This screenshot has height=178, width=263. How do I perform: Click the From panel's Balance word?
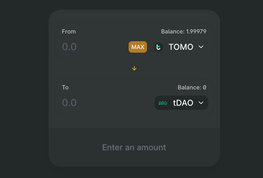click(172, 31)
